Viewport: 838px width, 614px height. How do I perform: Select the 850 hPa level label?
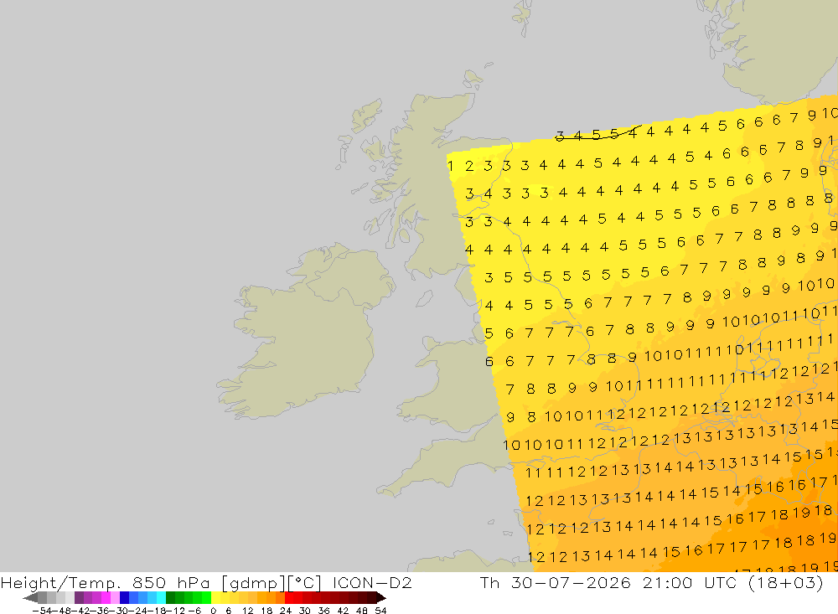pos(171,582)
